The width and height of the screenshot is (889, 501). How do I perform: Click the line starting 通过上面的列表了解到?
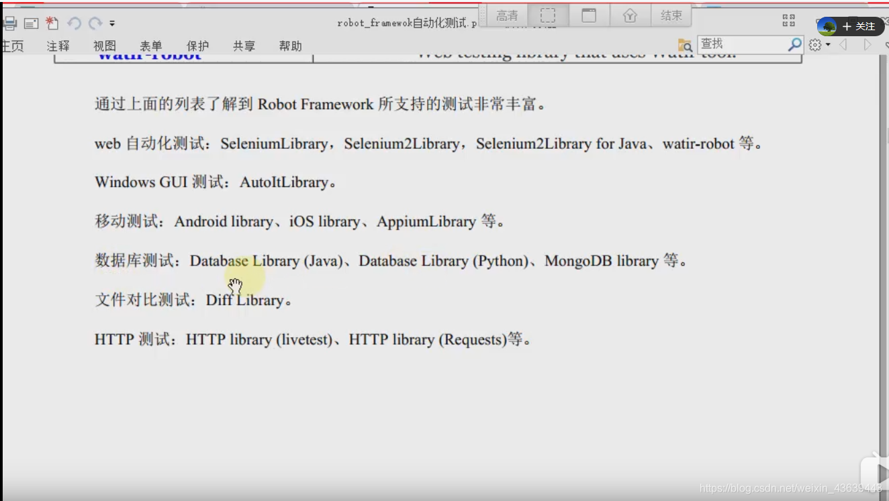point(321,104)
